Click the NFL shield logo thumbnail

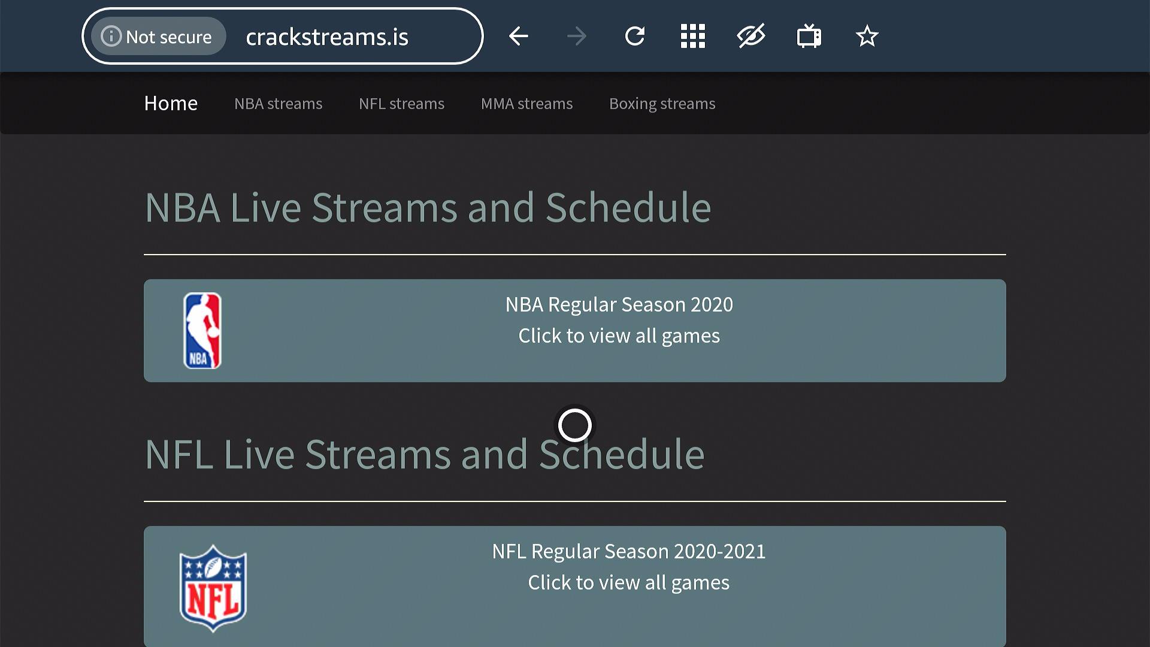[213, 588]
